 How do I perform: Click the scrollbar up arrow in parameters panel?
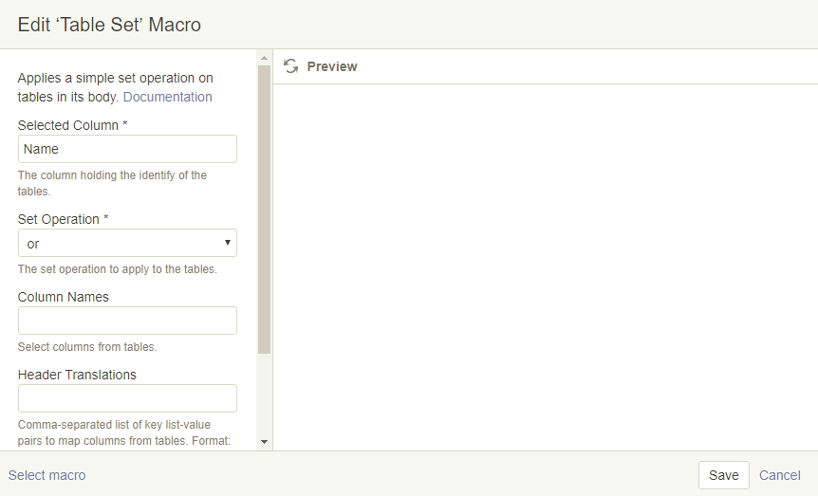point(264,58)
